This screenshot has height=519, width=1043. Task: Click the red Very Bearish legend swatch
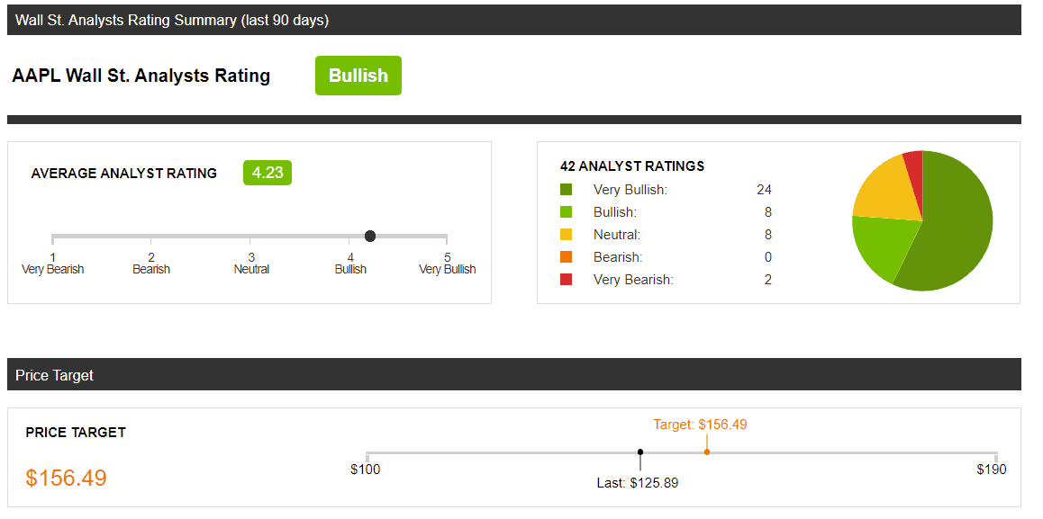tap(566, 280)
